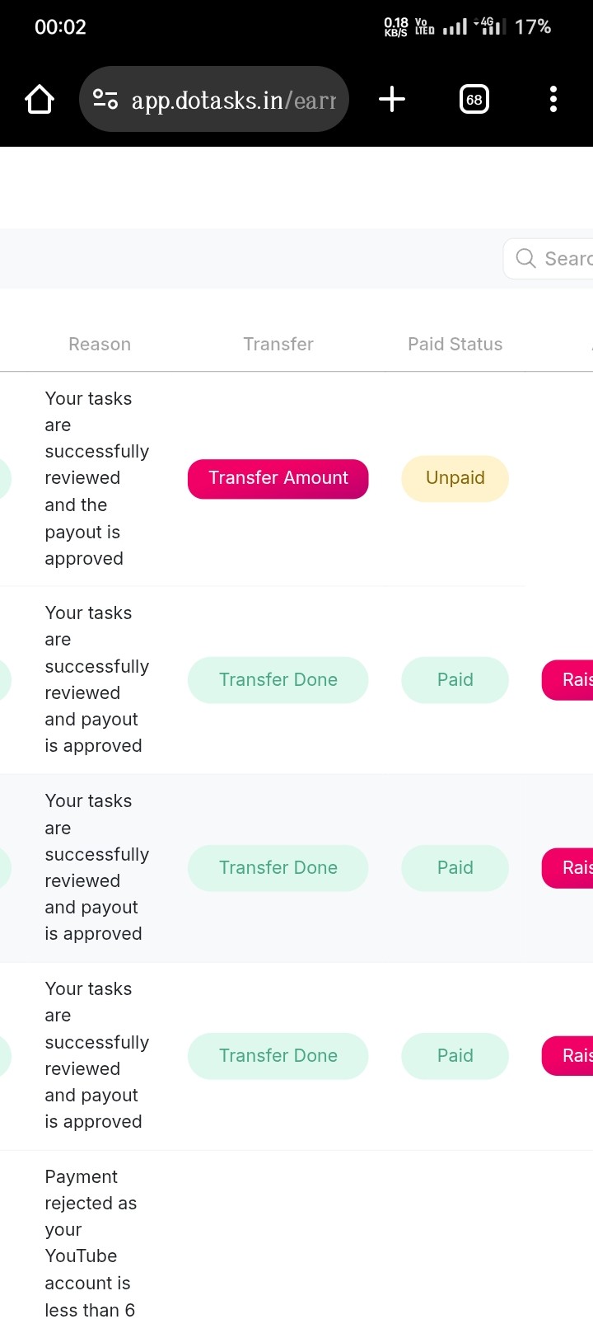Click the first Paid status badge
593x1319 pixels.
tap(455, 680)
